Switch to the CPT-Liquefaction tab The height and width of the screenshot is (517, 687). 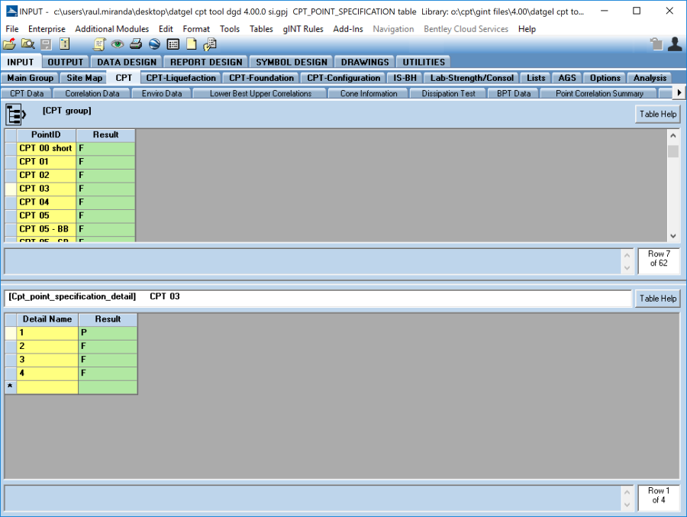coord(181,78)
